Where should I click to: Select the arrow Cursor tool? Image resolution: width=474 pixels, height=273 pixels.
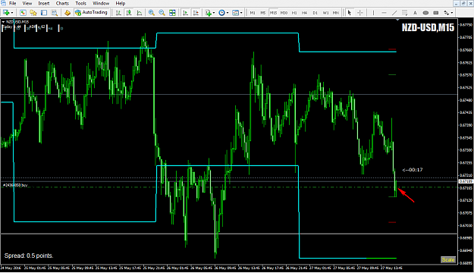pyautogui.click(x=350, y=13)
